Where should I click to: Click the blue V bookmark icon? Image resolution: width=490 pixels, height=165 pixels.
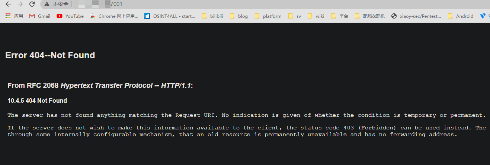(483, 16)
